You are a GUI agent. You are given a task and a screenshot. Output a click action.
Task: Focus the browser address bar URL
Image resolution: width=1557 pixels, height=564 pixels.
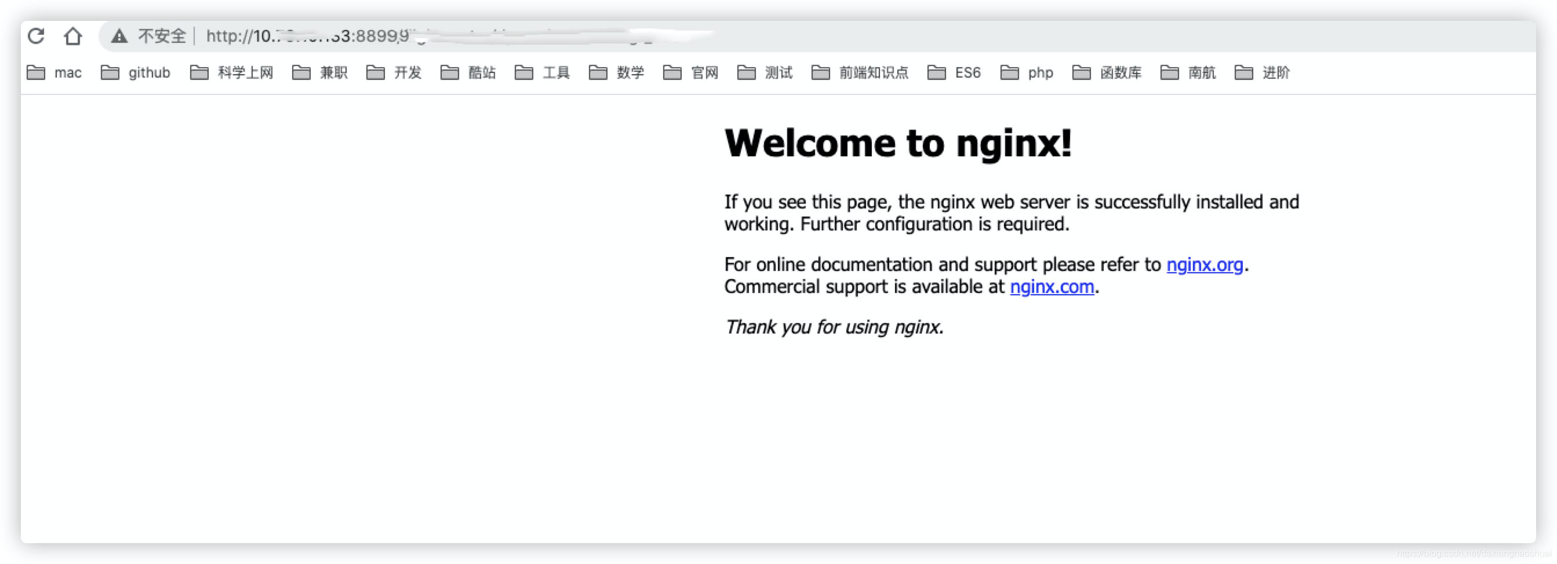pyautogui.click(x=459, y=36)
